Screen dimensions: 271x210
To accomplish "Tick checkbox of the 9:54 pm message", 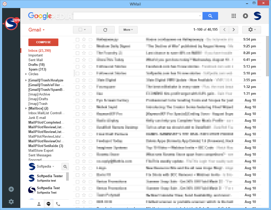I will [x=77, y=40].
